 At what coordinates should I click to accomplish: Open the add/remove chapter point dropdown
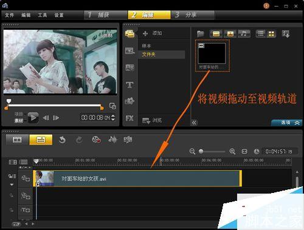pos(25,167)
